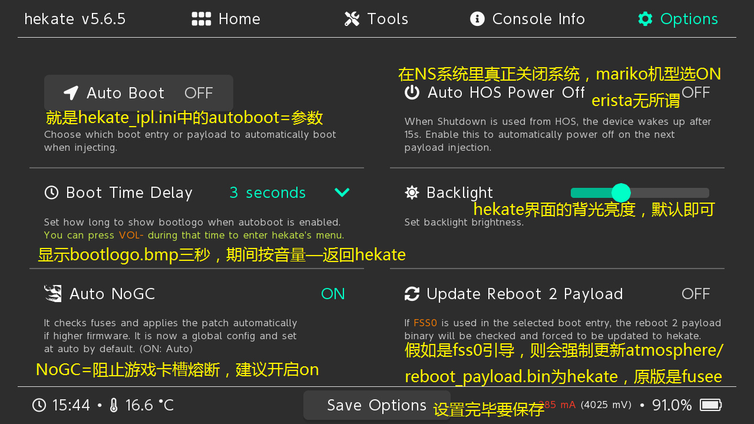
Task: Click the Auto NoGC icon
Action: pos(53,293)
